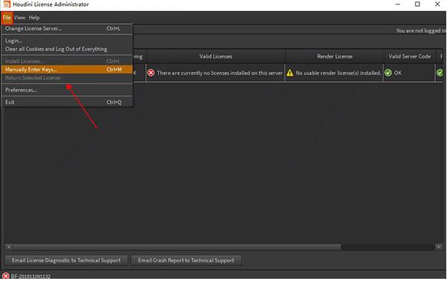The height and width of the screenshot is (281, 447).
Task: Click the status bar error code text
Action: [31, 277]
